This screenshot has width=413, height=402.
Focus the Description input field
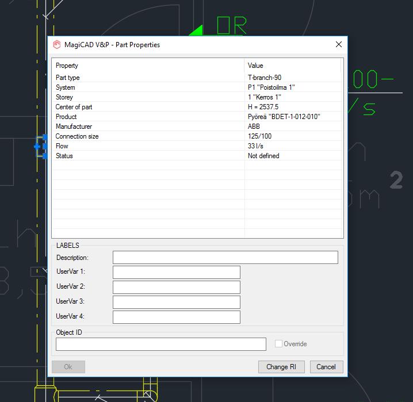coord(225,257)
